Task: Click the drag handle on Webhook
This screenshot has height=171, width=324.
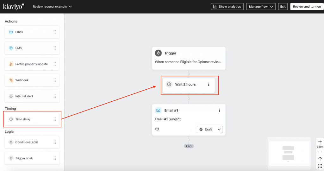Action: click(x=55, y=80)
